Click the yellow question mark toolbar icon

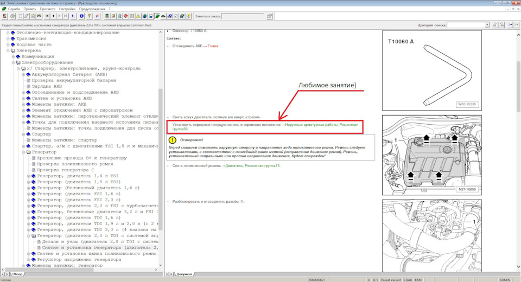click(x=89, y=16)
